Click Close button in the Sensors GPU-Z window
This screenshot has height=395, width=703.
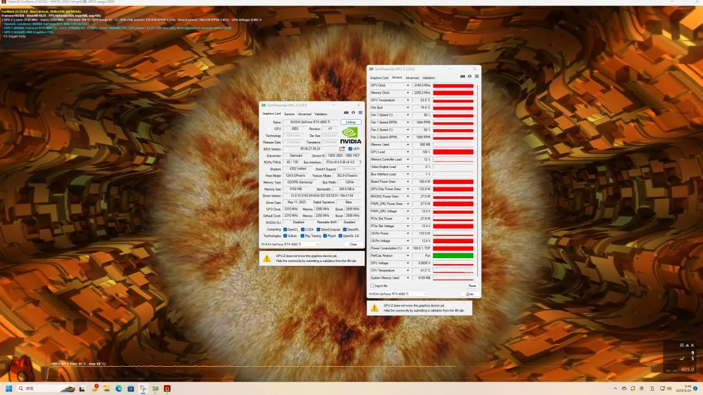(469, 294)
